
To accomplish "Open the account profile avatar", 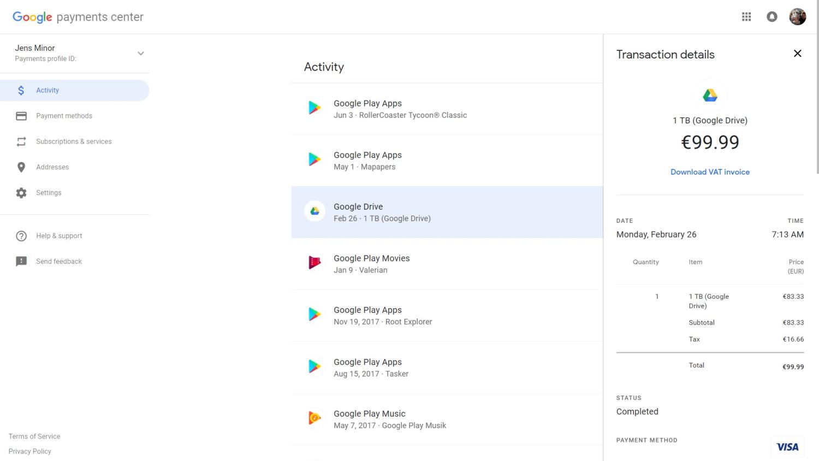I will tap(797, 17).
